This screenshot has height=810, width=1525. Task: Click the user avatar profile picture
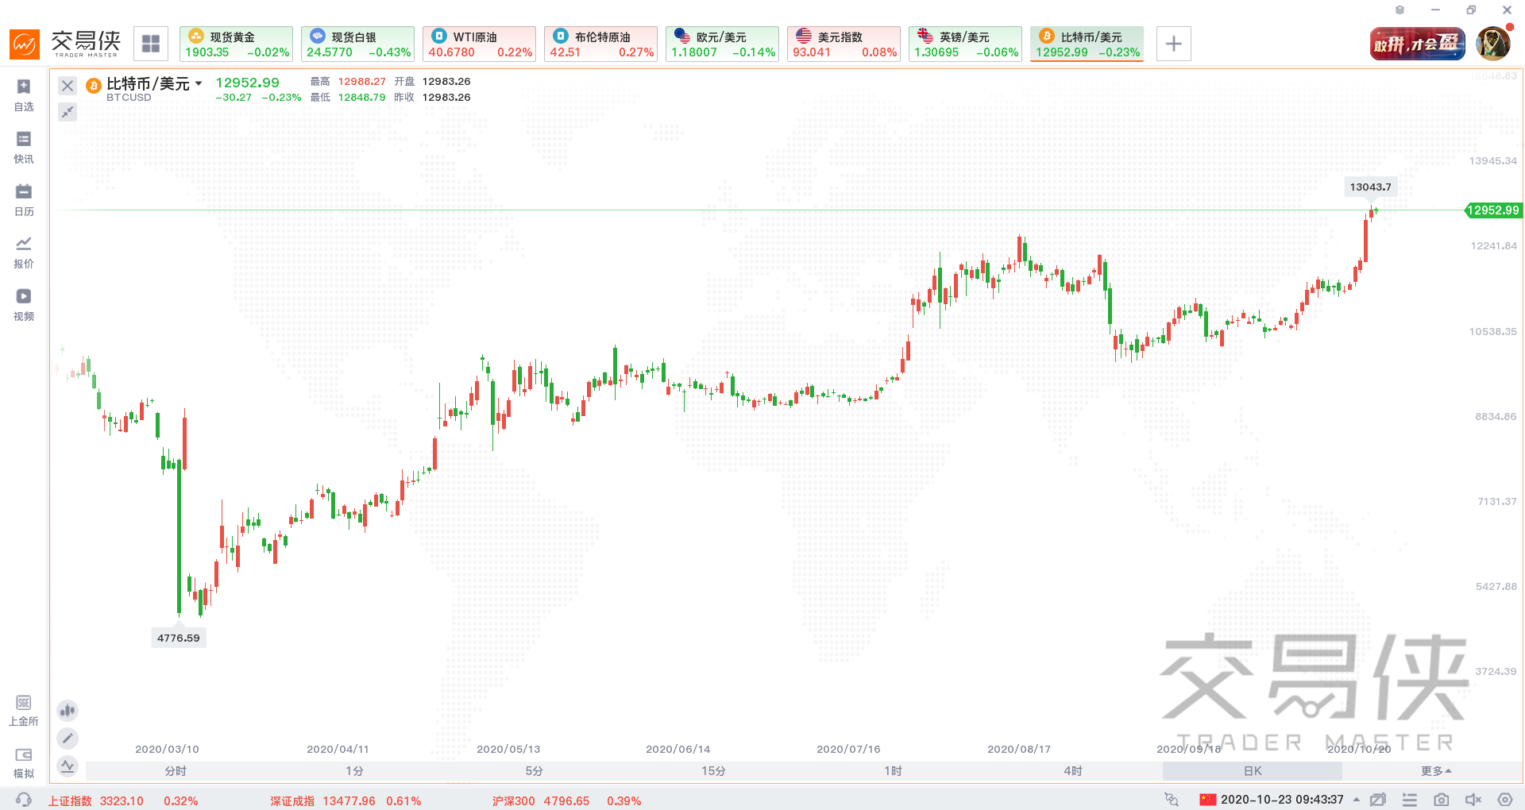(x=1492, y=44)
